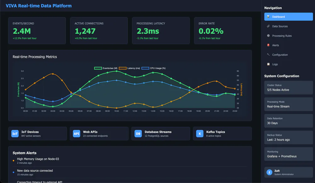
Task: Select the Kafka Topics K icon
Action: click(x=199, y=133)
